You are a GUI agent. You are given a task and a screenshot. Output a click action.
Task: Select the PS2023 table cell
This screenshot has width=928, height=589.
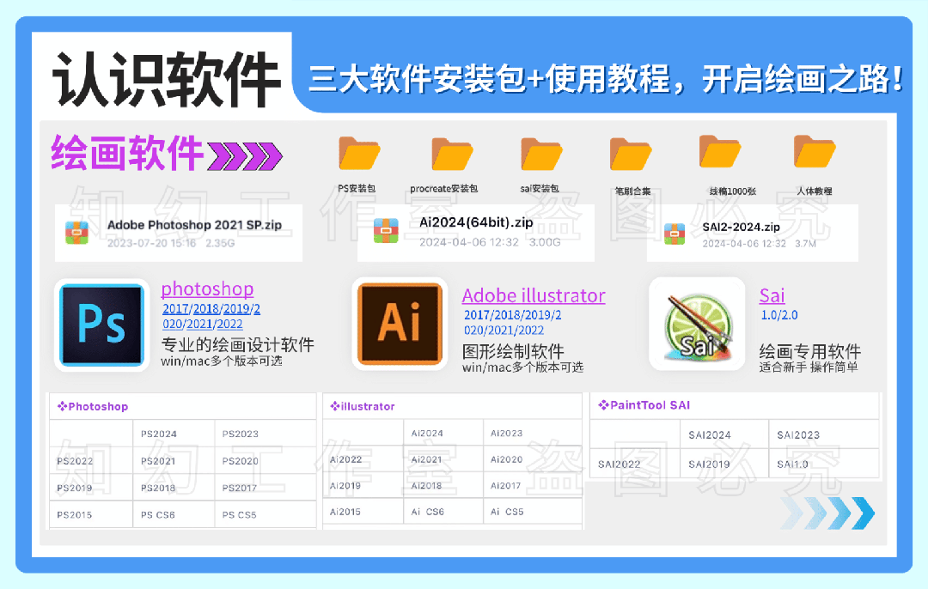click(x=266, y=434)
